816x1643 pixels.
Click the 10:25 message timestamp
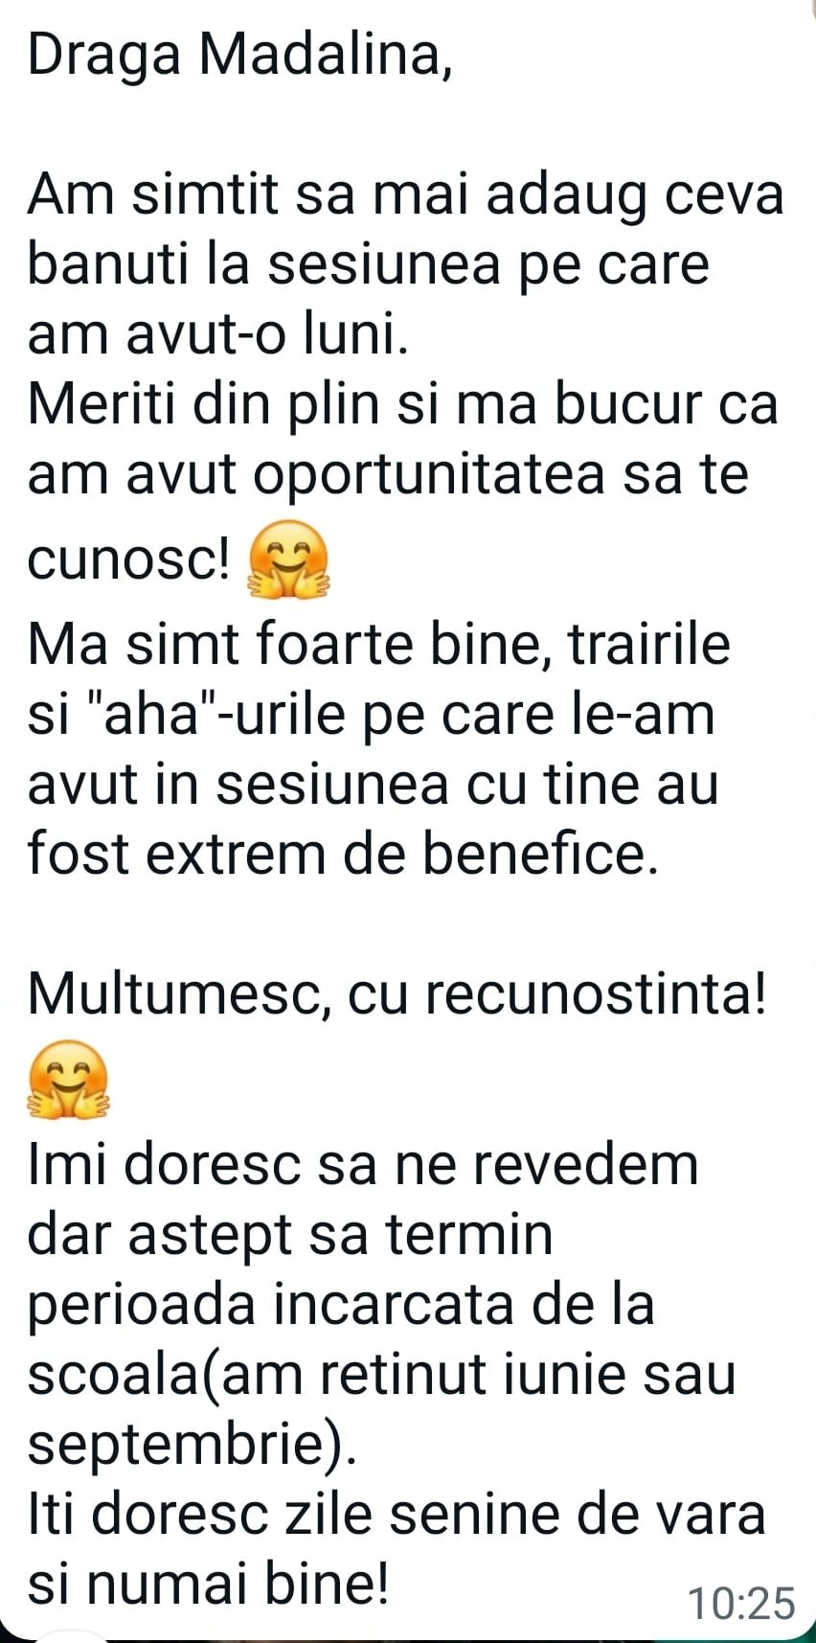(x=742, y=1603)
